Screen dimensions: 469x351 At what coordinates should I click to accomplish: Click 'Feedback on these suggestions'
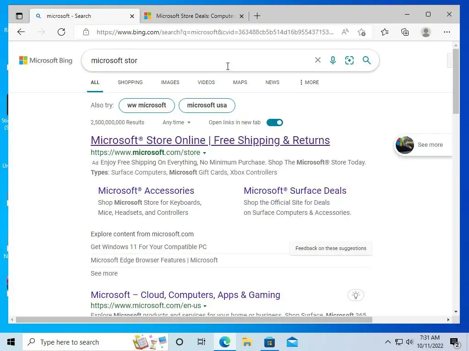click(331, 248)
